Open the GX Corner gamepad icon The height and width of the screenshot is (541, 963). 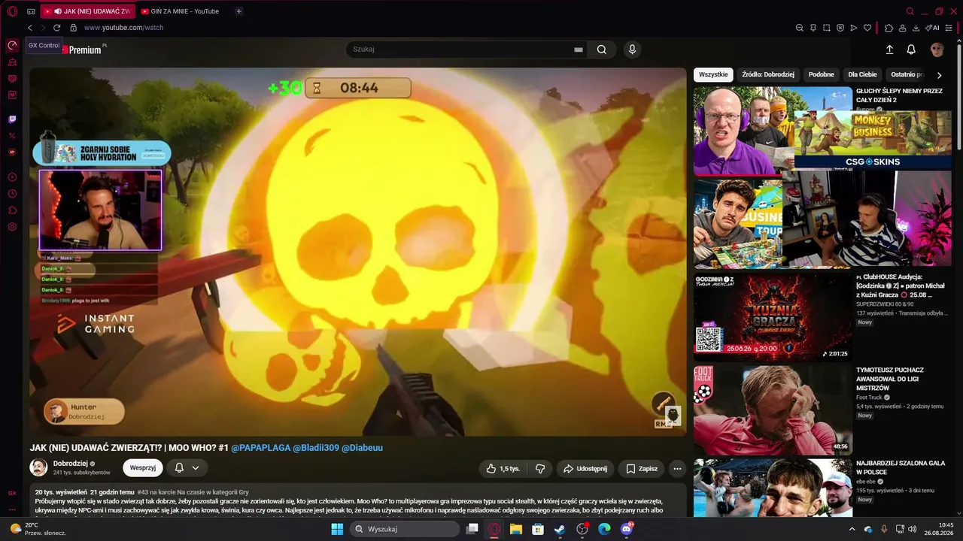[31, 11]
